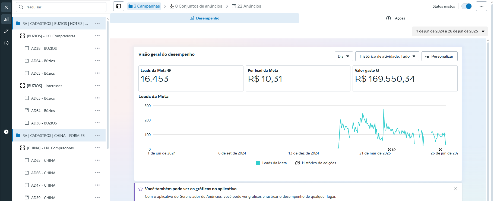Close the side panel with X icon
Image resolution: width=494 pixels, height=201 pixels.
6,7
